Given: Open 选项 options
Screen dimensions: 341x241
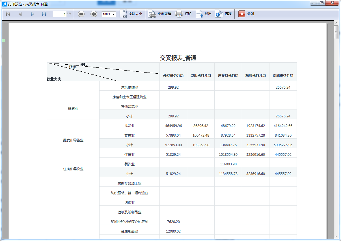Looking at the screenshot, I should pyautogui.click(x=223, y=14).
